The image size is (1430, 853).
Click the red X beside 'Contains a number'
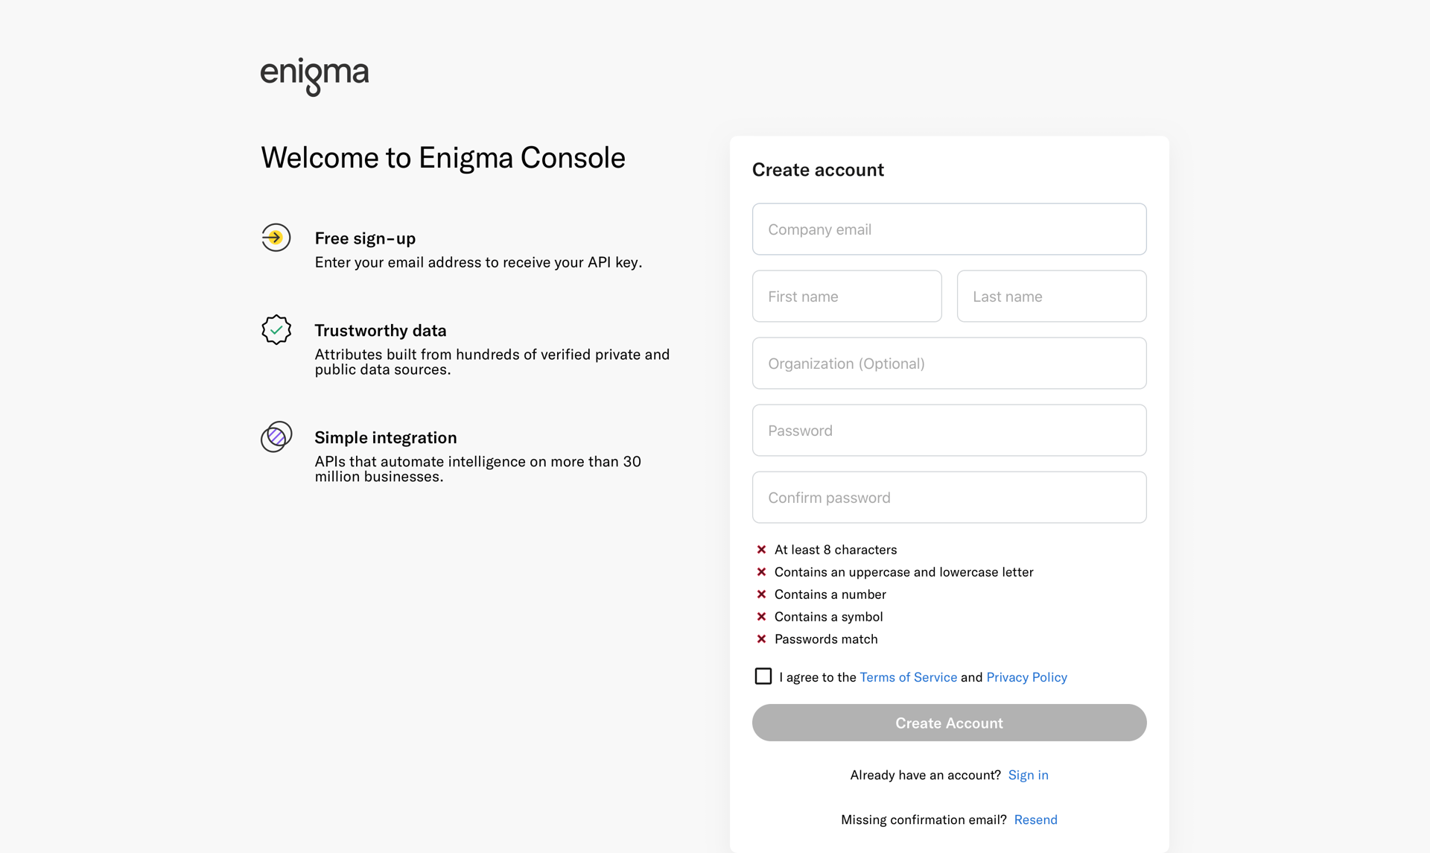762,594
